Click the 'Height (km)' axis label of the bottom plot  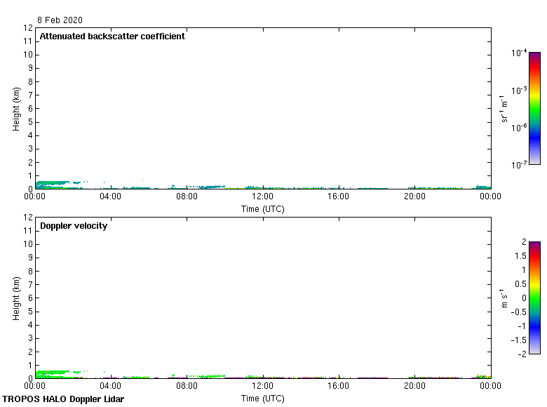click(16, 298)
